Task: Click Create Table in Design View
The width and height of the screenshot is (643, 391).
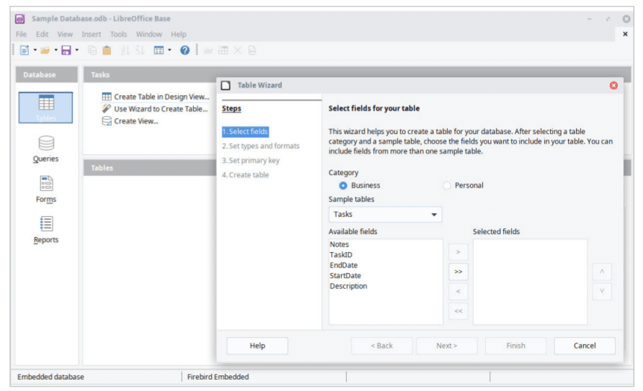Action: [x=161, y=97]
